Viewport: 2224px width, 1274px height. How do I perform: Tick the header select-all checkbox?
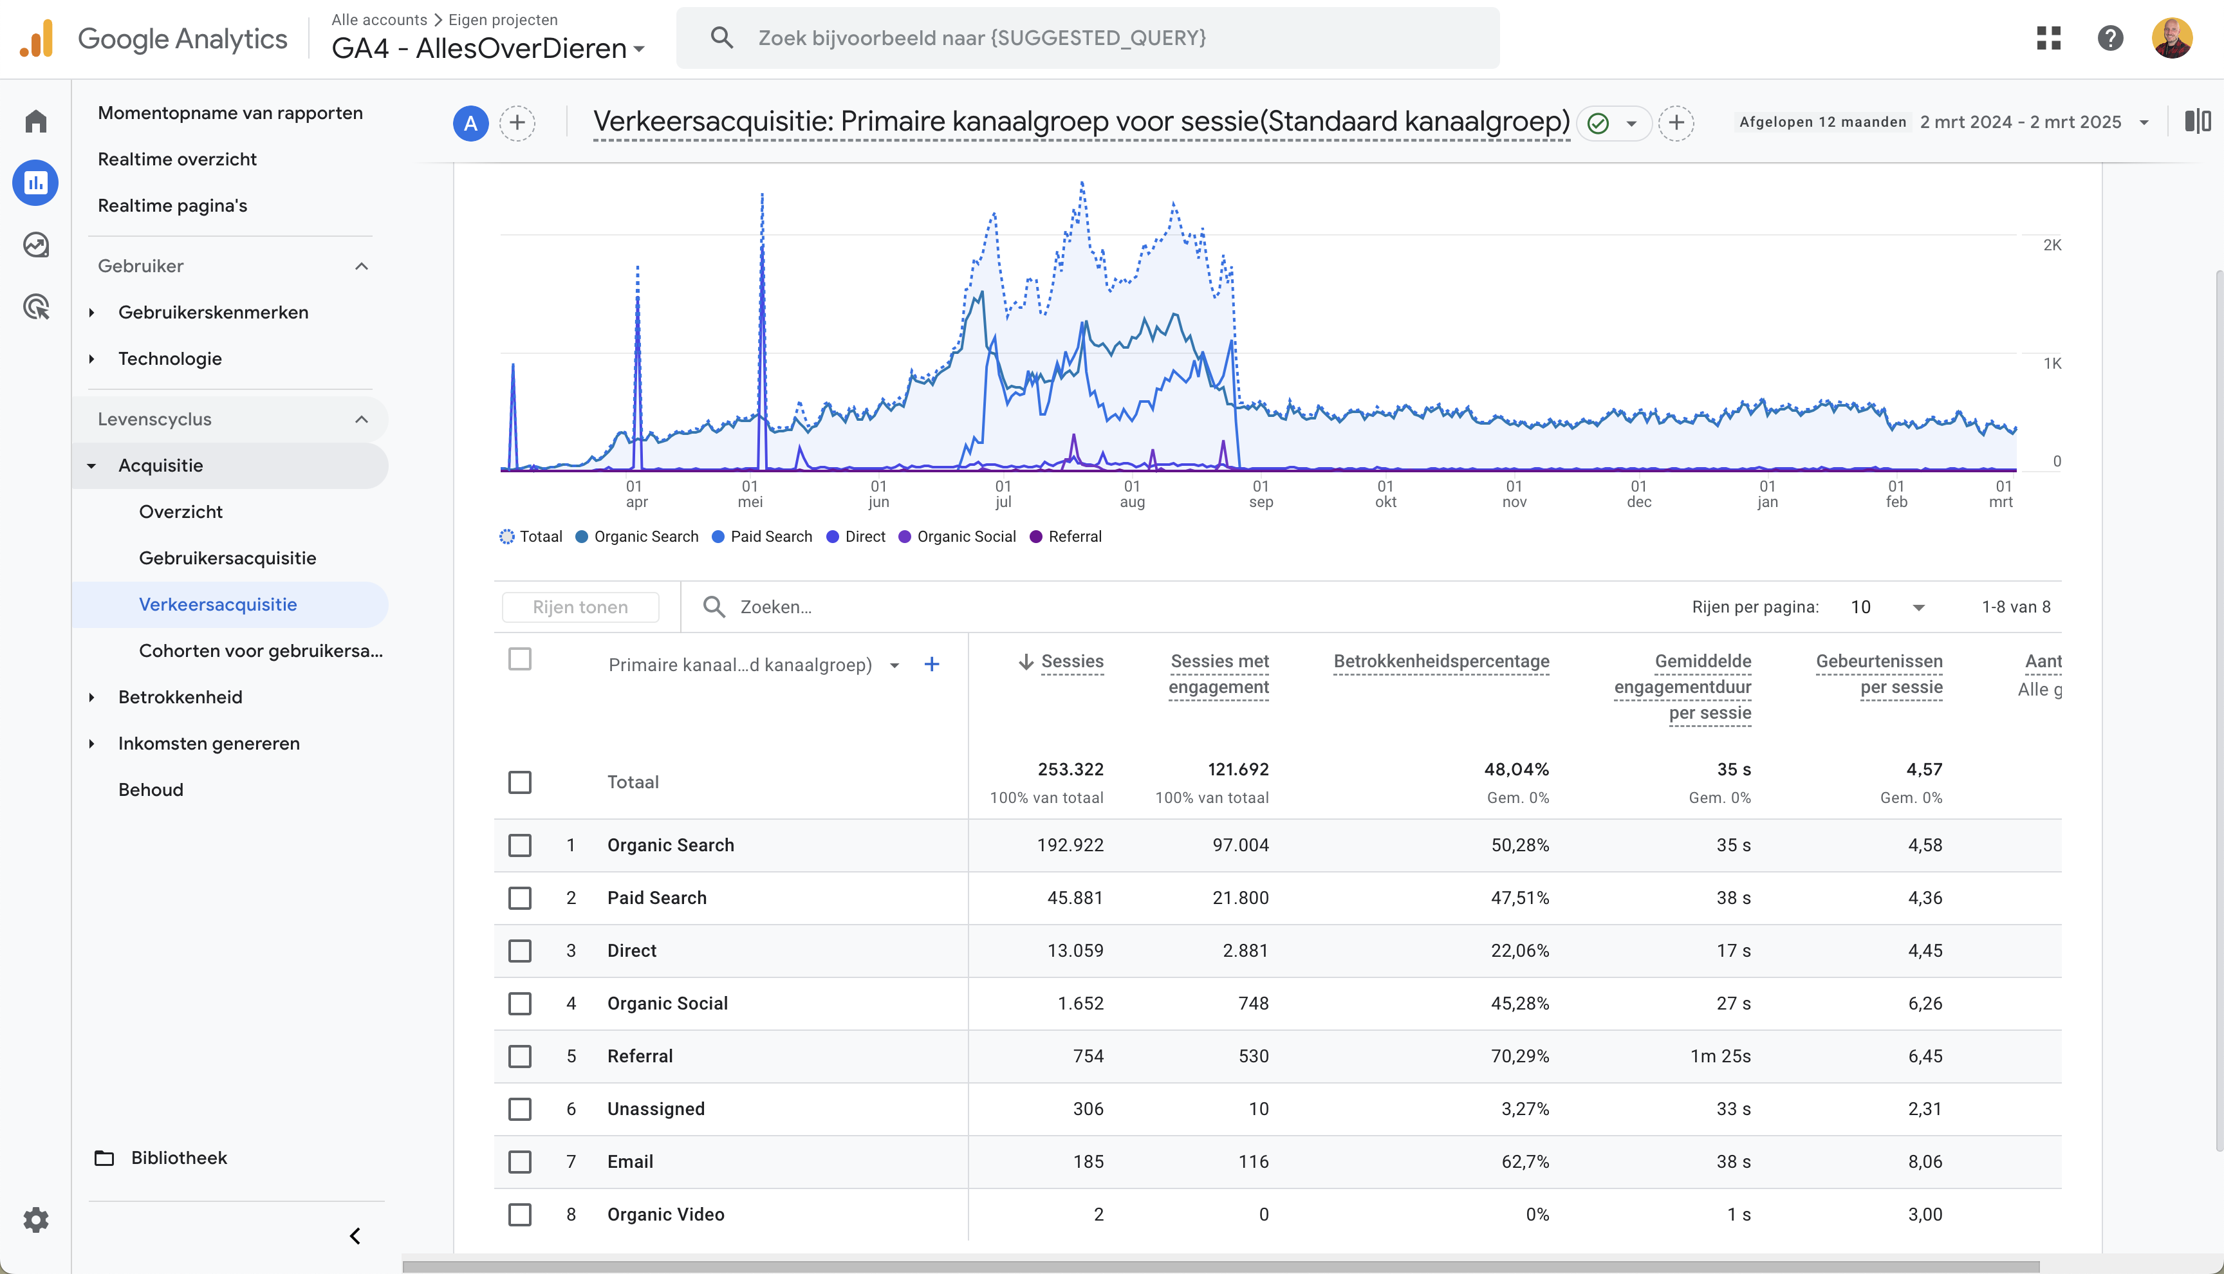520,659
